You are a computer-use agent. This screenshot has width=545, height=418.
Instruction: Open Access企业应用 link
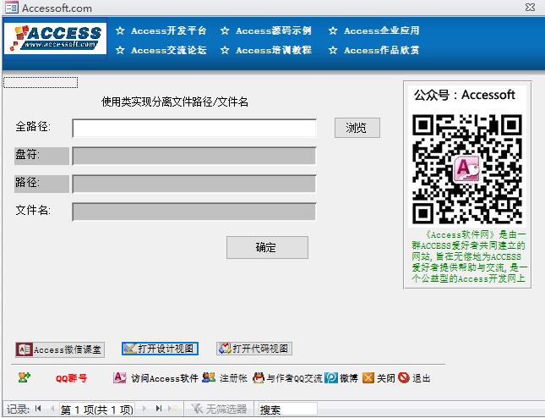coord(382,31)
